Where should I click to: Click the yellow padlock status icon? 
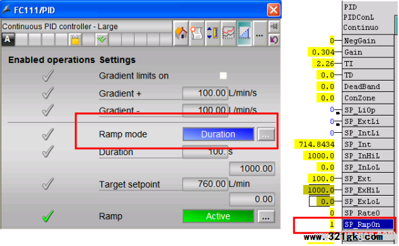[x=75, y=40]
